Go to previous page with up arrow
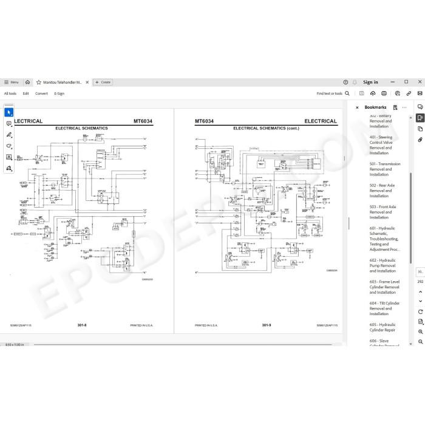 point(420,292)
